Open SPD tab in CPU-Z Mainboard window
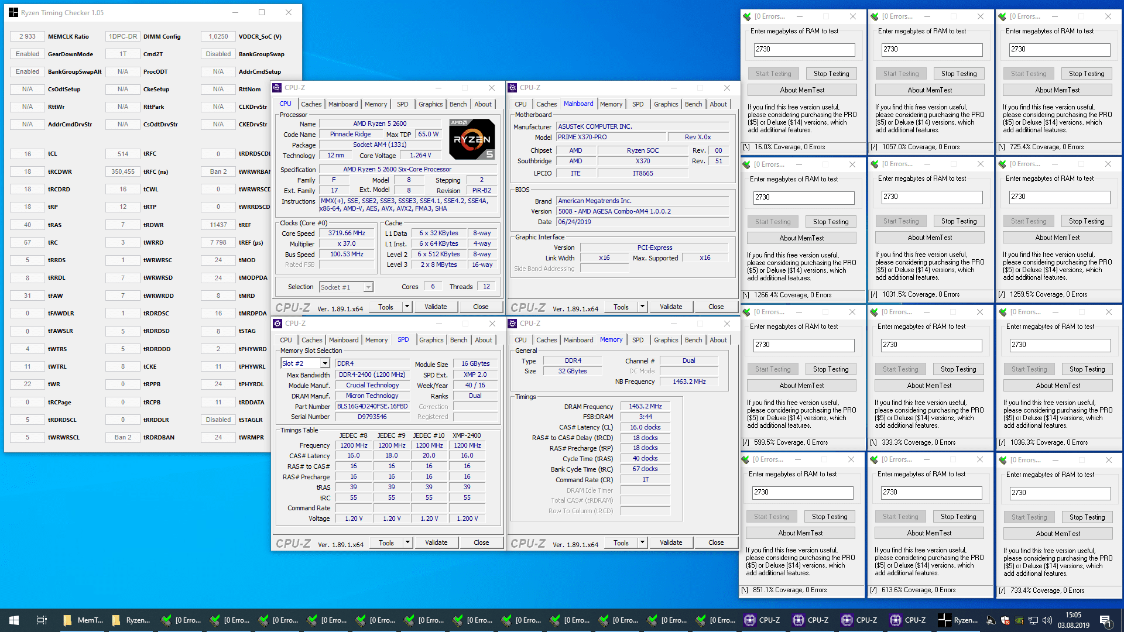 [x=638, y=104]
